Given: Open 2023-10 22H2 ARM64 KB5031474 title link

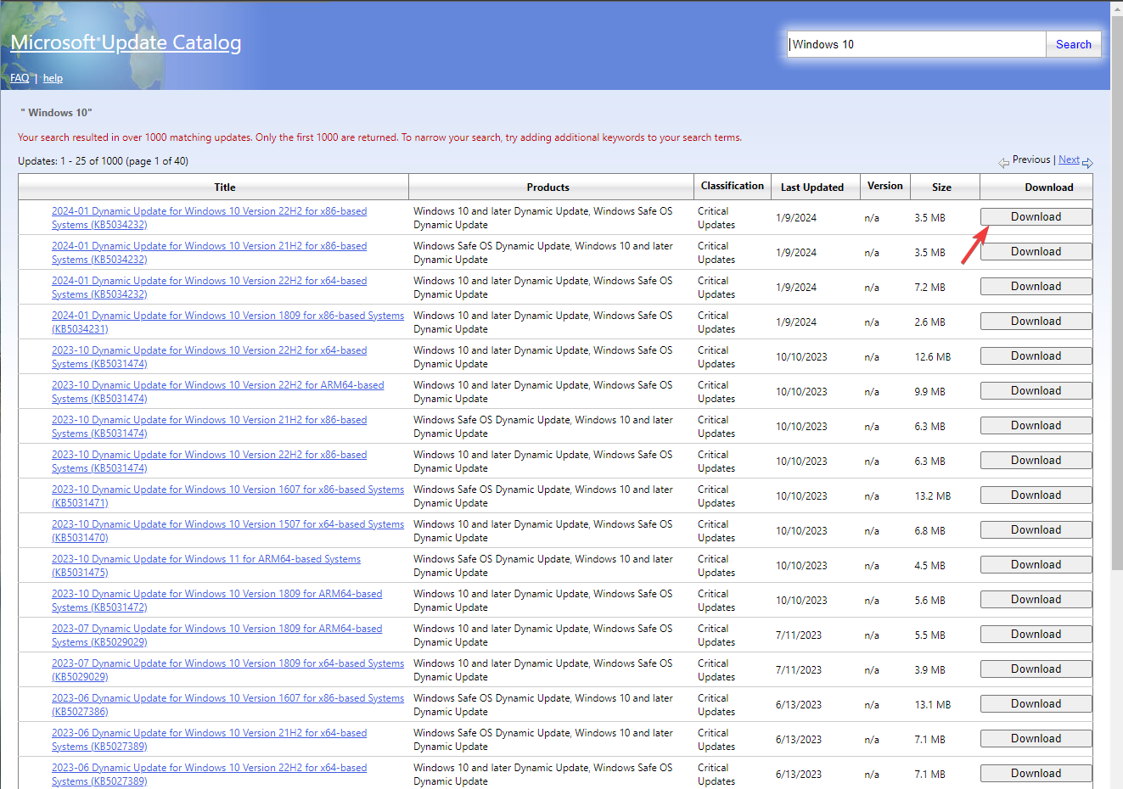Looking at the screenshot, I should [x=217, y=392].
